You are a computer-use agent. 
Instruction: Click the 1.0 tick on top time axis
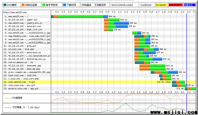pyautogui.click(x=113, y=12)
